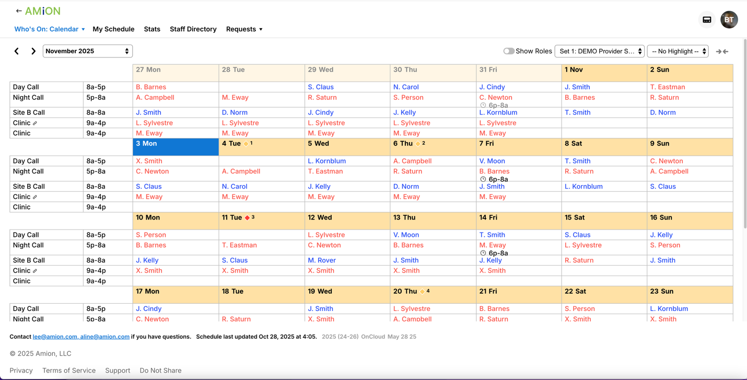The width and height of the screenshot is (747, 380).
Task: Toggle the Show Roles switch
Action: click(508, 51)
